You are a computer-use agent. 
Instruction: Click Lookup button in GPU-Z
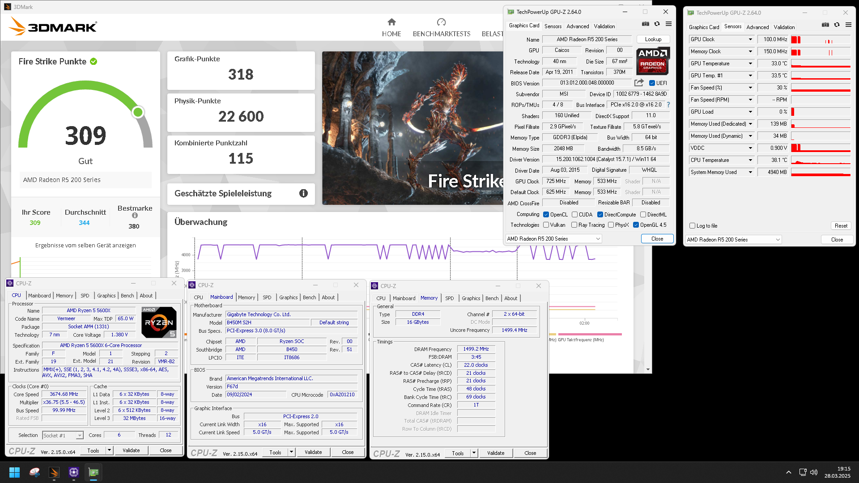pos(653,39)
